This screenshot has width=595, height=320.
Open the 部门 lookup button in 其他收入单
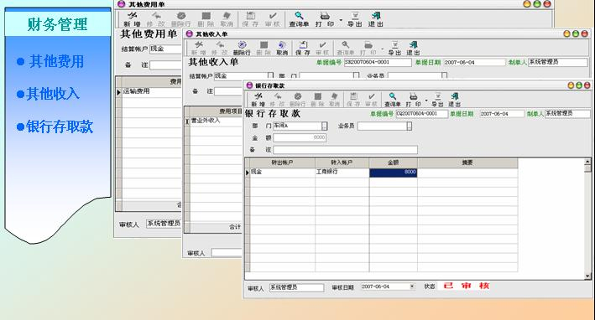coord(356,75)
